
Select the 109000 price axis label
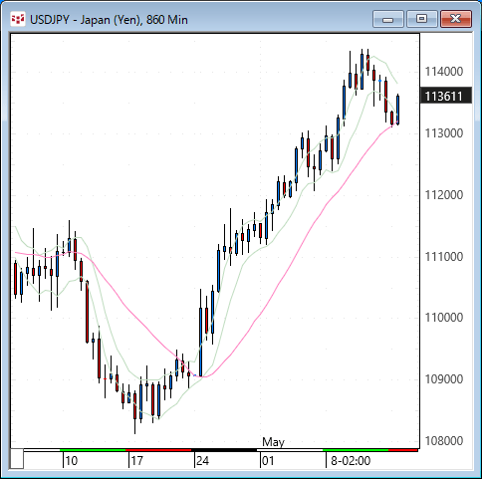443,379
